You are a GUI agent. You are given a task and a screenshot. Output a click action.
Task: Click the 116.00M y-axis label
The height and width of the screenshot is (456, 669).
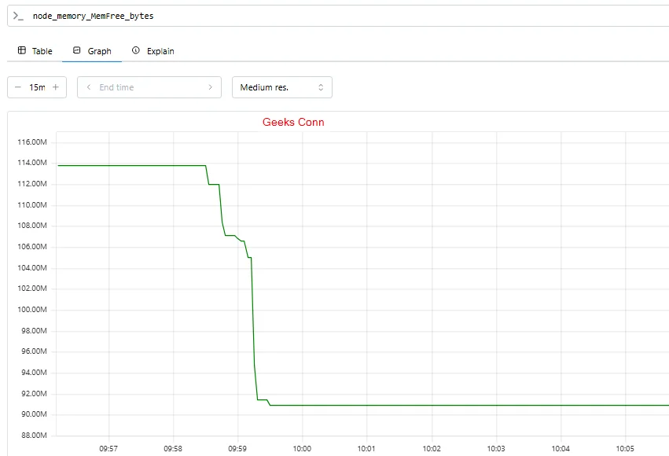(32, 142)
